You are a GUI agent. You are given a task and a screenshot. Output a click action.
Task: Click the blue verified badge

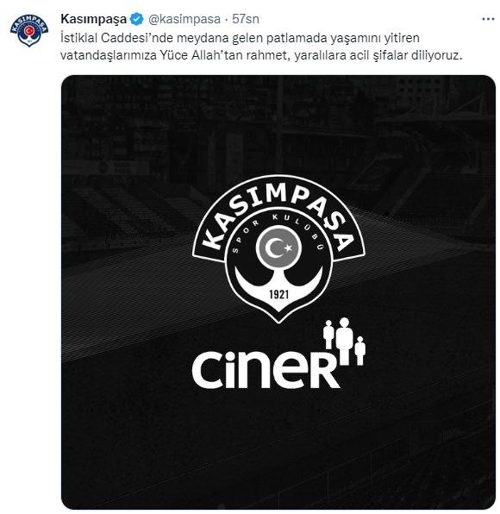coord(137,19)
